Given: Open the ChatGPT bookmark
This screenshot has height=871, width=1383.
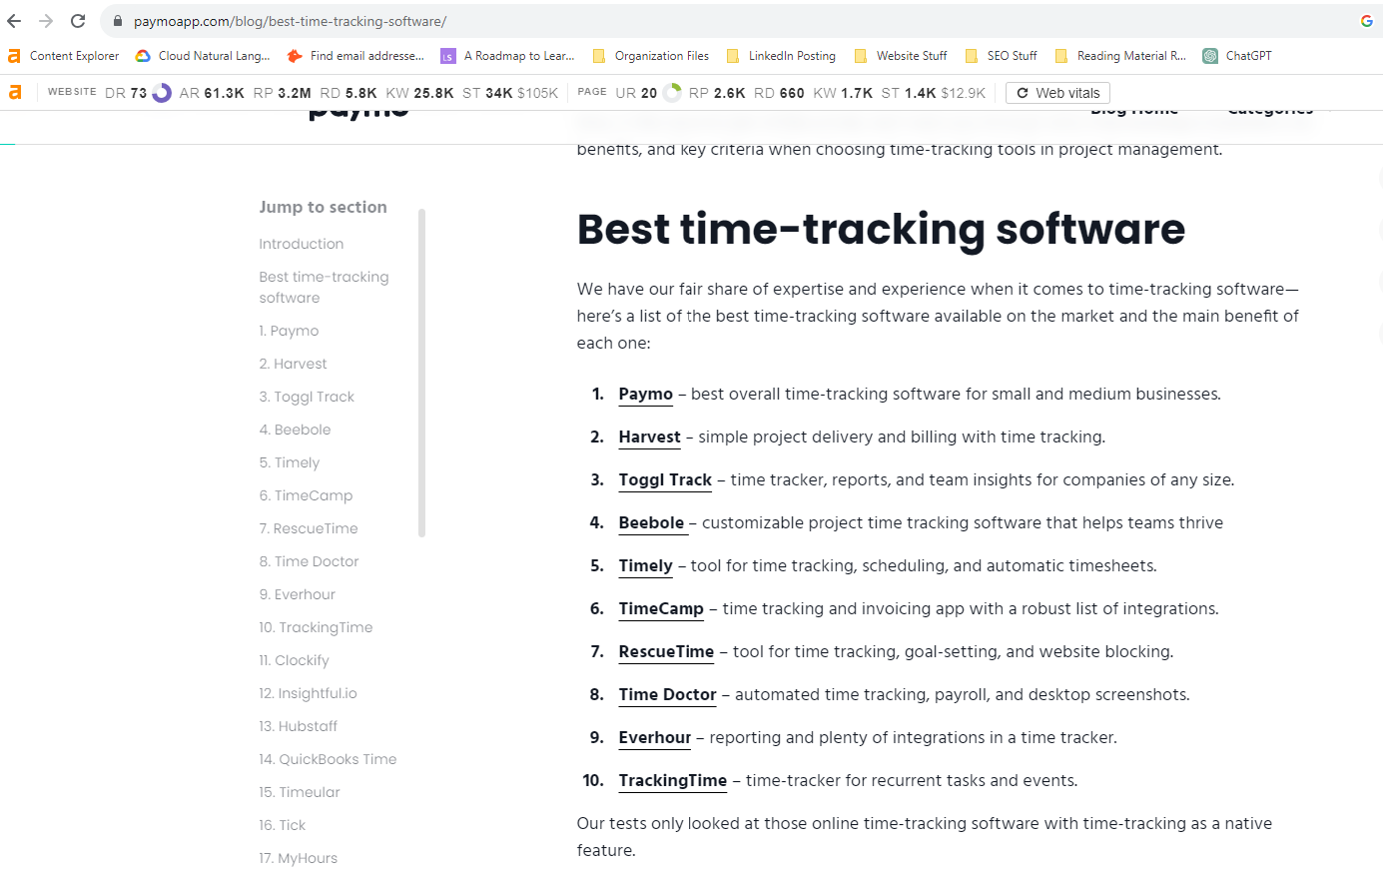Looking at the screenshot, I should pos(1237,56).
